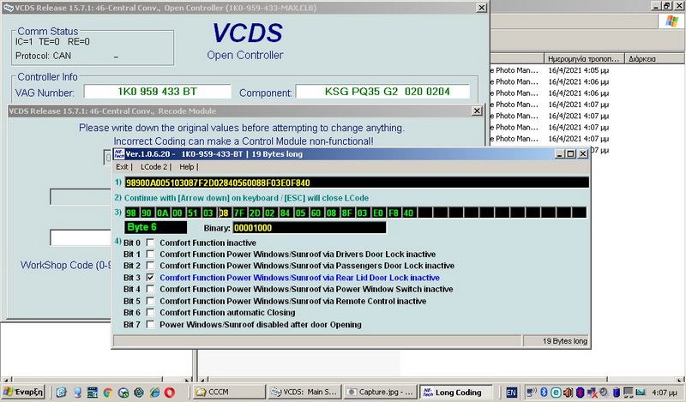Toggle Bit 6 Comfort Function automatic Closing

coord(150,312)
